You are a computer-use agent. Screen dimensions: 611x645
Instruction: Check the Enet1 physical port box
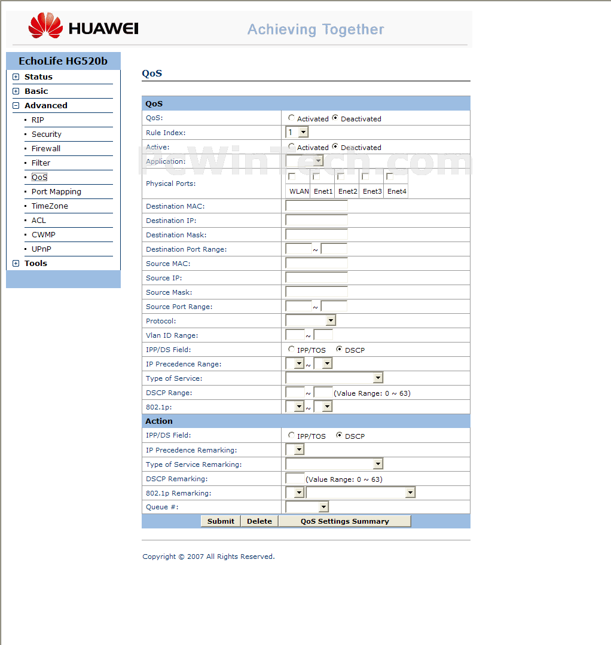(x=316, y=176)
